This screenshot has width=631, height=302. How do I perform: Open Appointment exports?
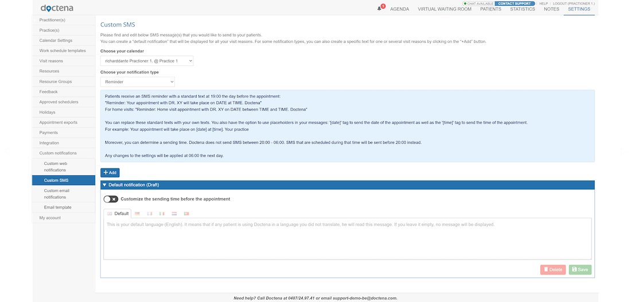coord(64,122)
